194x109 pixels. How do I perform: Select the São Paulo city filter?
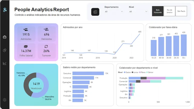click(x=181, y=11)
